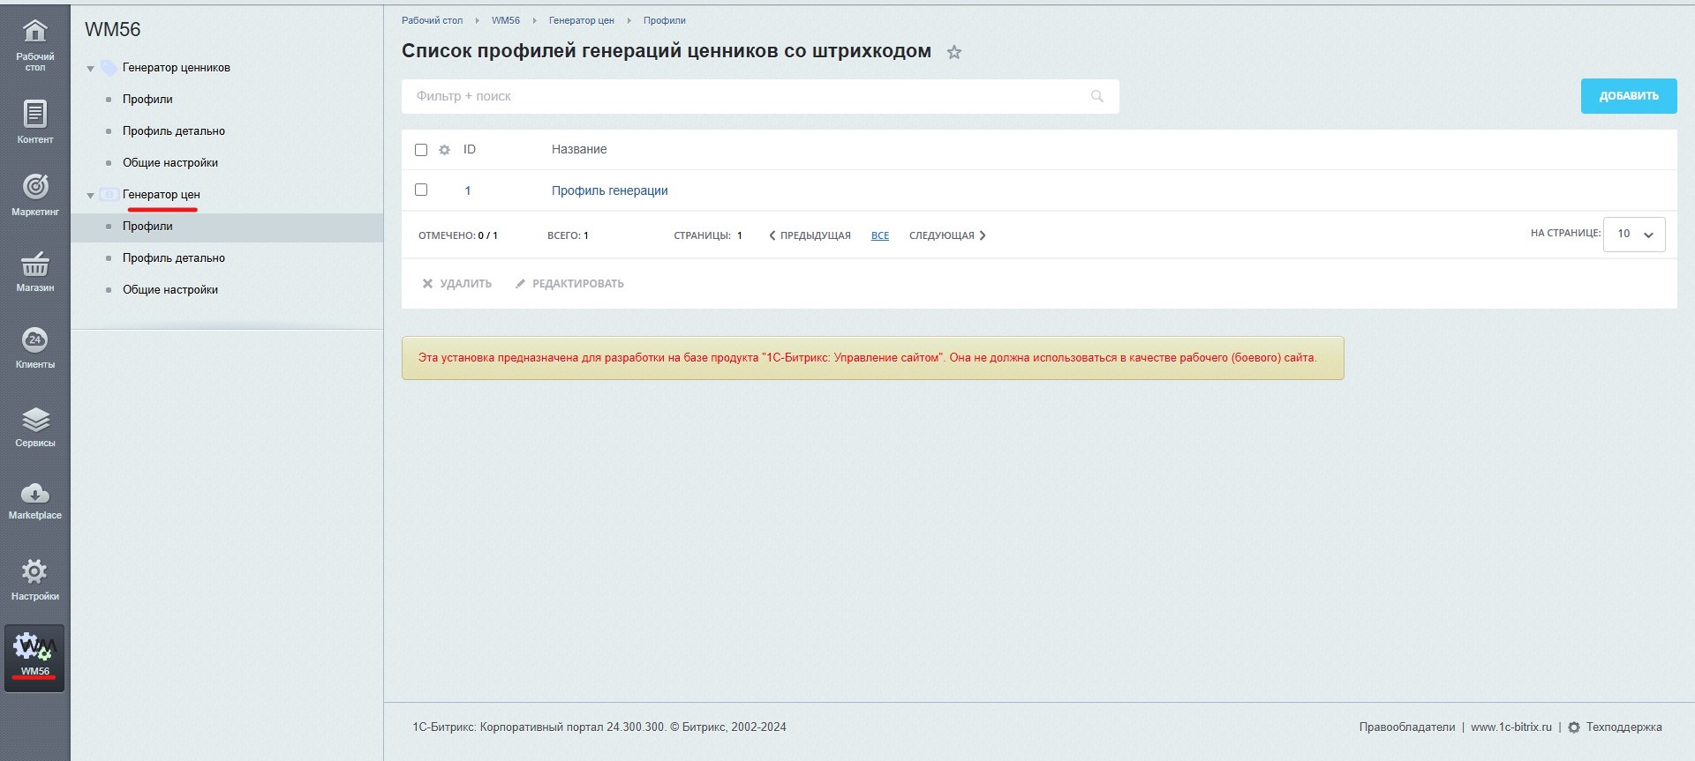Select Профиль детально under Генератор ценников
This screenshot has width=1695, height=761.
tap(173, 131)
